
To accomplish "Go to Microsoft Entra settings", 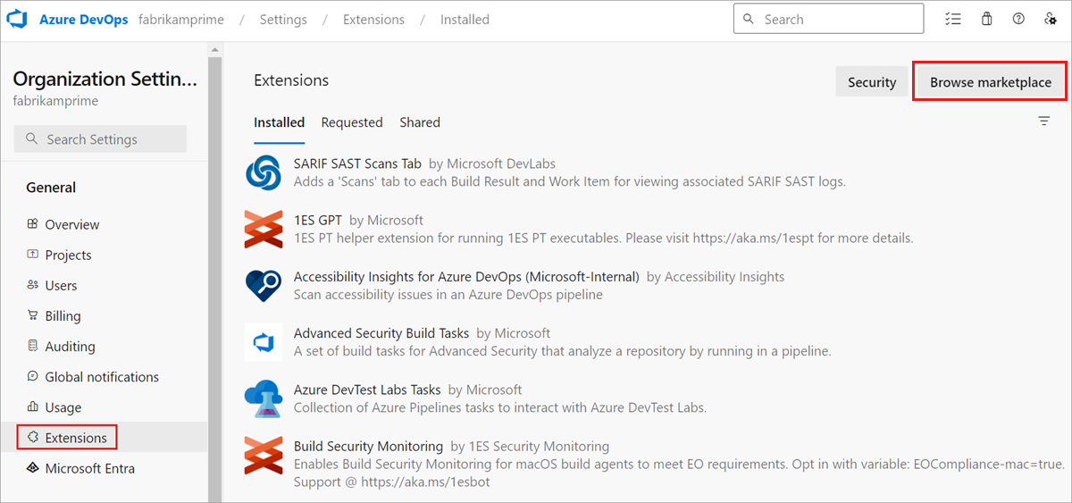I will (x=89, y=468).
